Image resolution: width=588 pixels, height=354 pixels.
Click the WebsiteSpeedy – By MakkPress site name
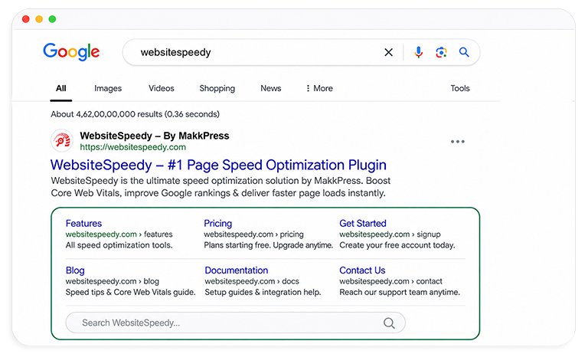tap(155, 136)
